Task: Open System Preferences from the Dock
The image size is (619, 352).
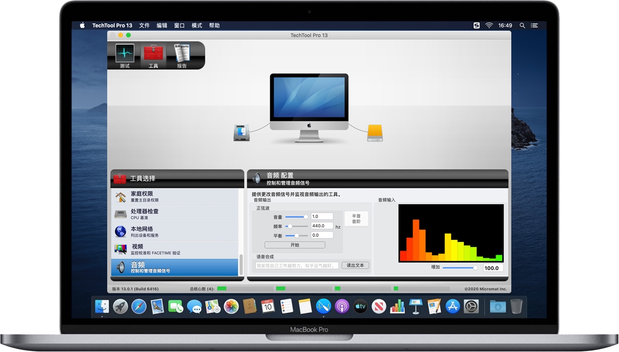Action: tap(472, 306)
